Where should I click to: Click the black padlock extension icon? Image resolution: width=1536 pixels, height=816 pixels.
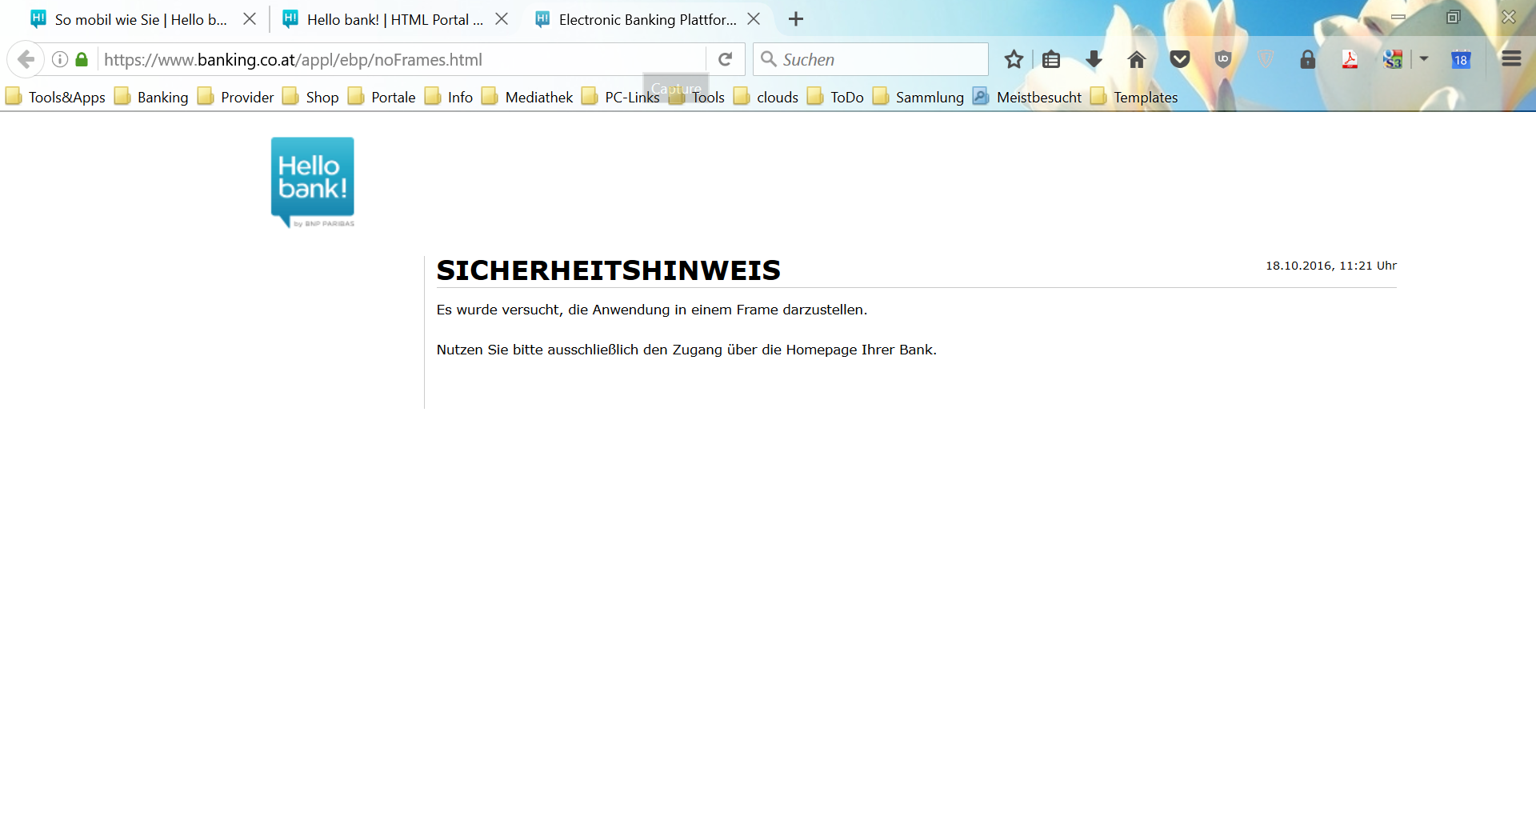[1307, 59]
